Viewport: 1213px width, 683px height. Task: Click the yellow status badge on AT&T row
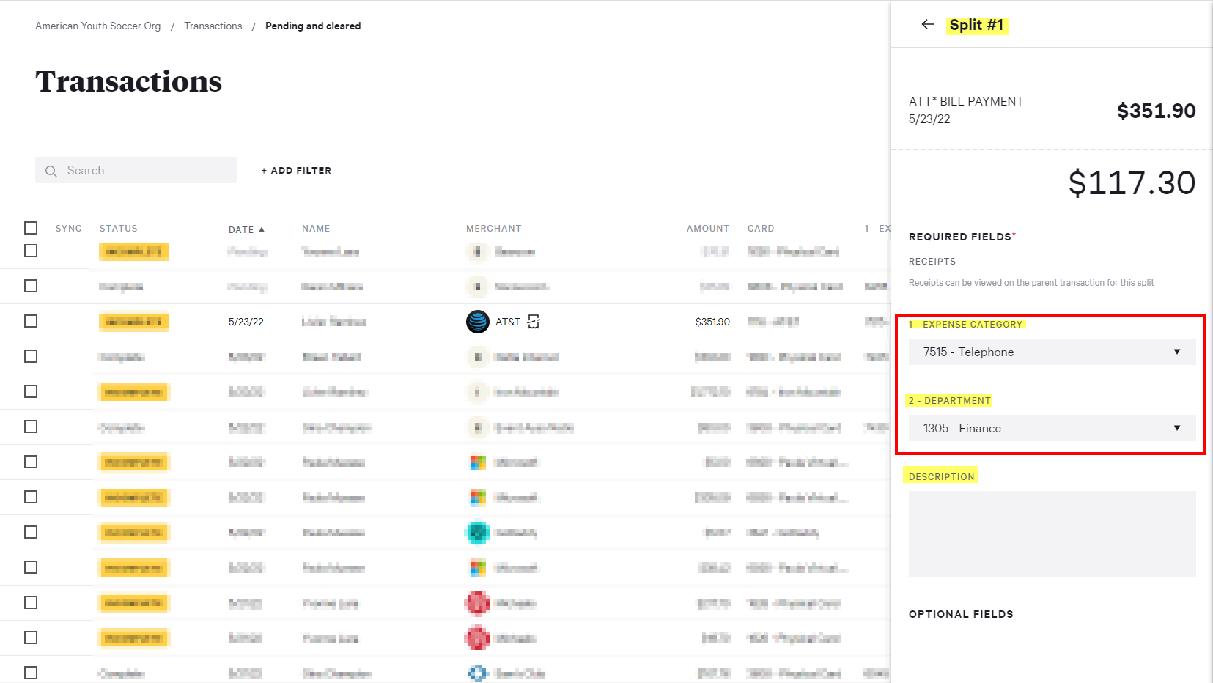point(134,322)
